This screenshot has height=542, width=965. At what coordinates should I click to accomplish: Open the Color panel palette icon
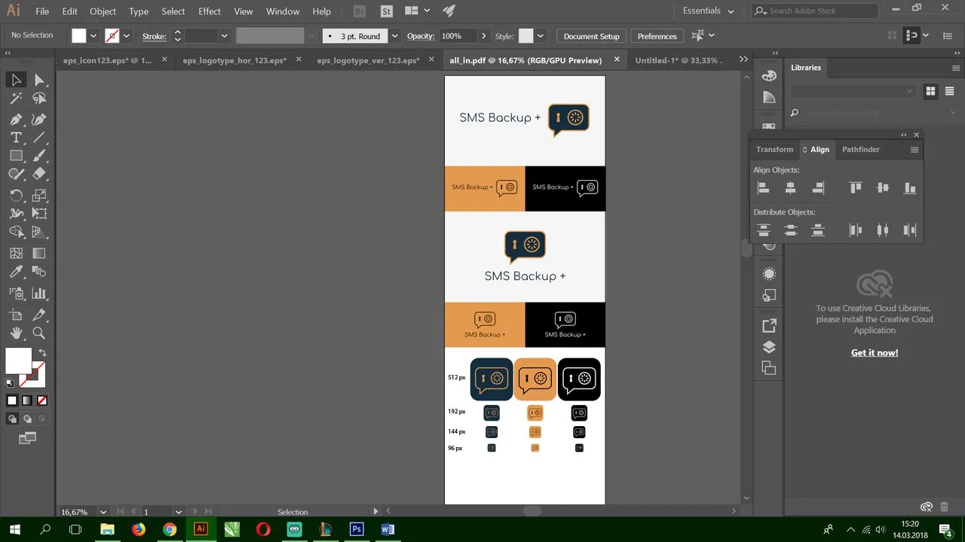coord(769,76)
